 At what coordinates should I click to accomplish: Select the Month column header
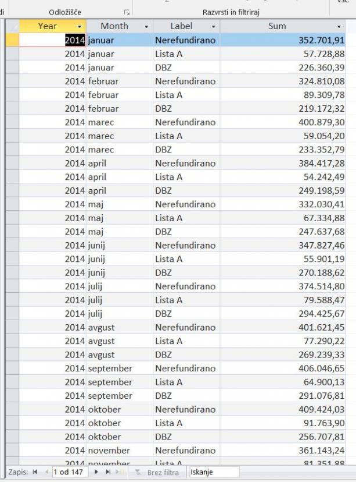114,26
